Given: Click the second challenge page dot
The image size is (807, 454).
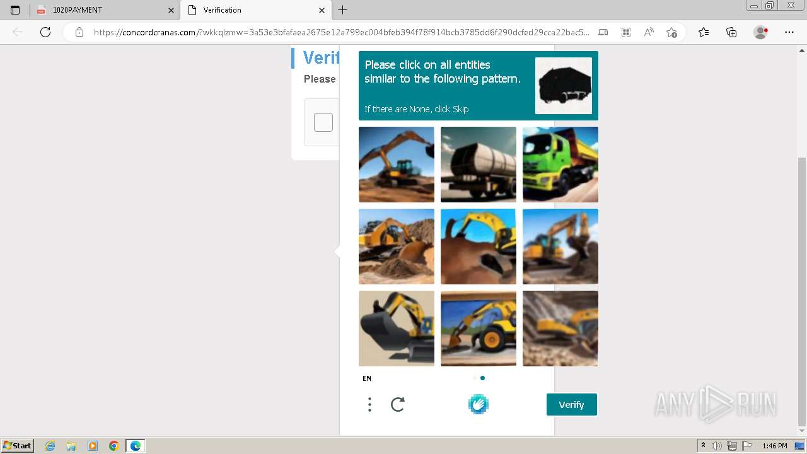Looking at the screenshot, I should click(482, 378).
